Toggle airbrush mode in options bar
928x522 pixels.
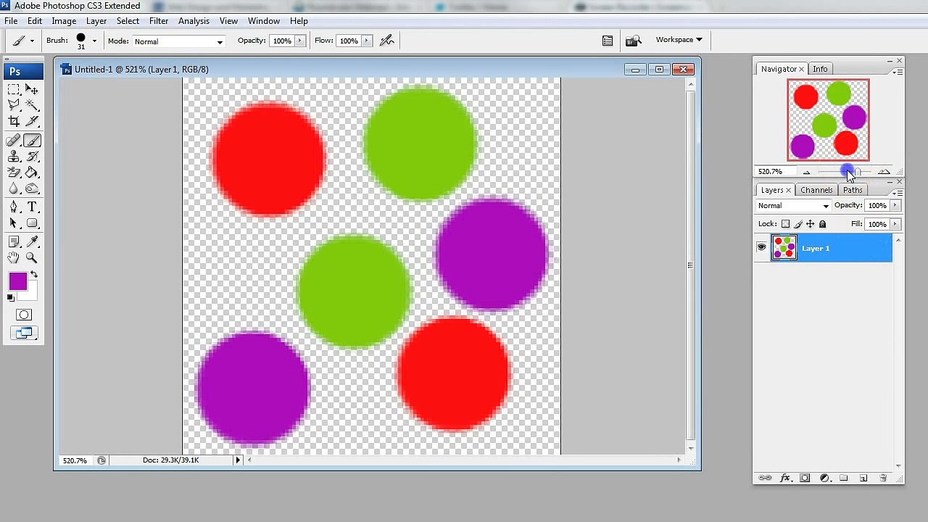pyautogui.click(x=386, y=41)
